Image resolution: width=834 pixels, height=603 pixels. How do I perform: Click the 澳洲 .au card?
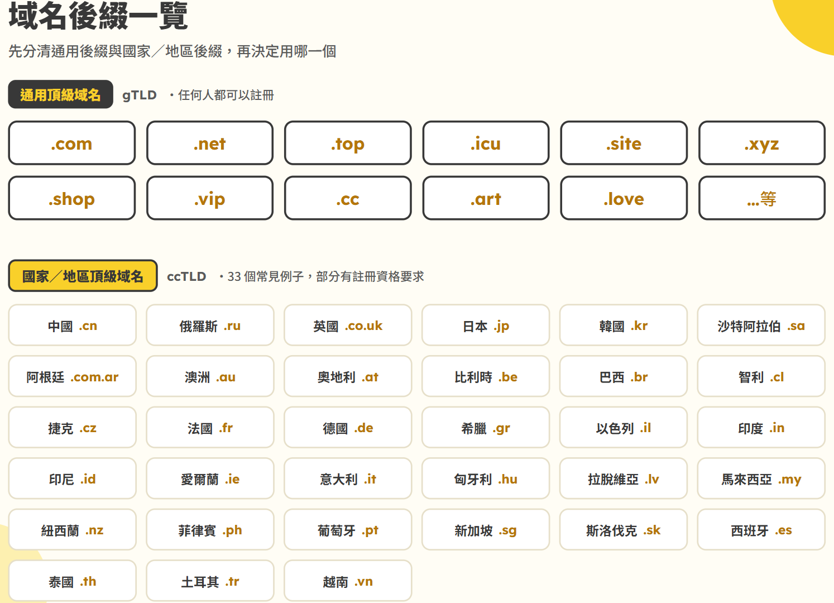210,376
